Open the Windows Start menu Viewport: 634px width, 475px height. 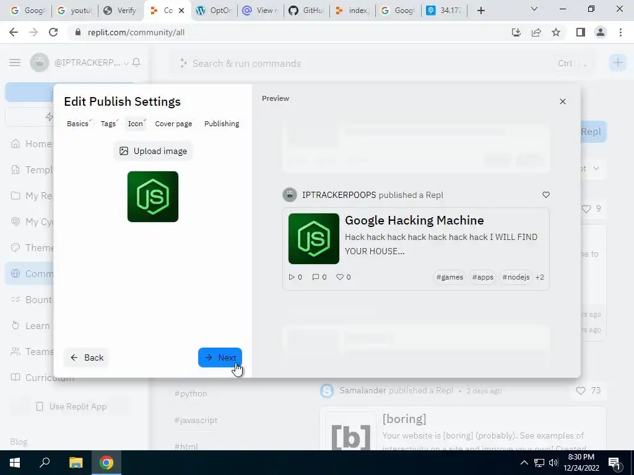pyautogui.click(x=15, y=463)
